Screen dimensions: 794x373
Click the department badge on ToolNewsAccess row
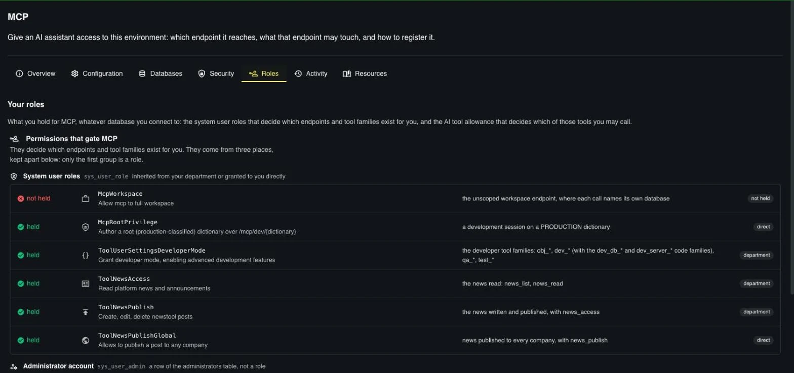tap(757, 284)
